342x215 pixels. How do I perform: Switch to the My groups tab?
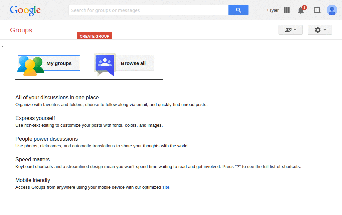coord(59,63)
